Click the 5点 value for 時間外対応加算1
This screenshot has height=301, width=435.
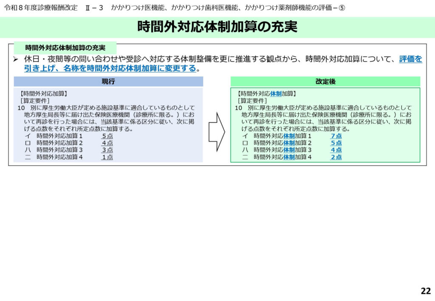tap(107, 136)
